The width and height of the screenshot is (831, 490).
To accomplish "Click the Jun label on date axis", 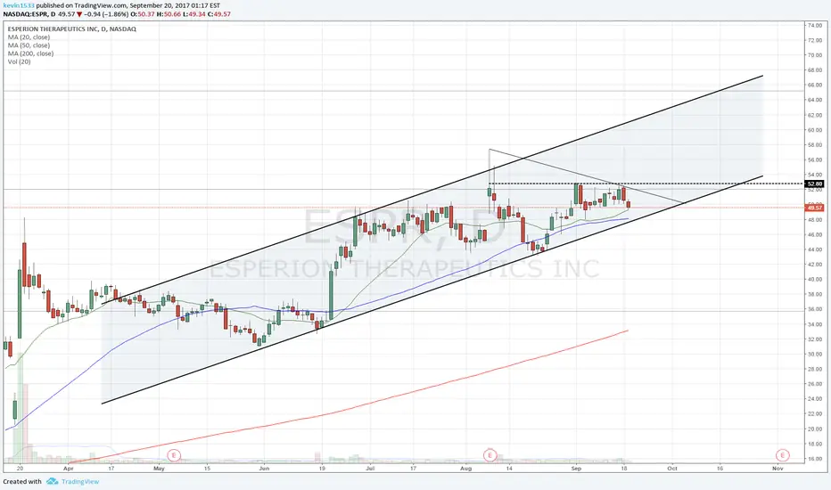I will [264, 469].
